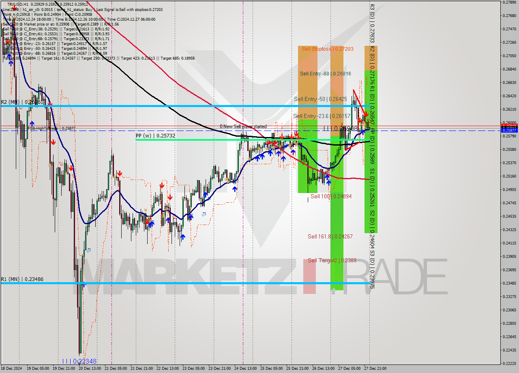The height and width of the screenshot is (373, 519).
Task: Click the 0.23485 price axis value
Action: coord(509,283)
